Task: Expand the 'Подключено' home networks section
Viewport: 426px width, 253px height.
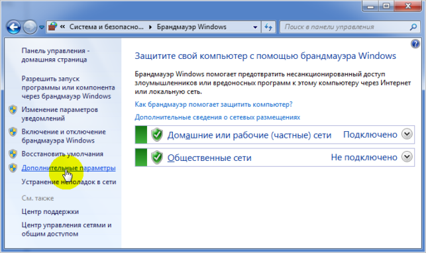Action: click(407, 134)
